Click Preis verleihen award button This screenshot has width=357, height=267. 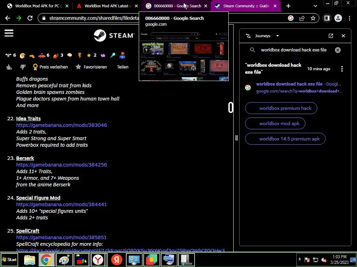50,67
